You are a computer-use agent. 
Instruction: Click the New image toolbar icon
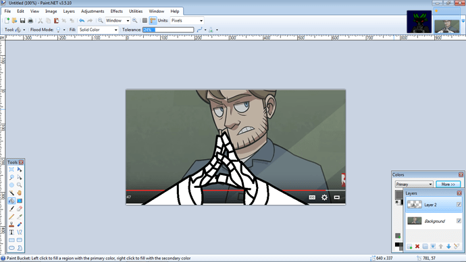pos(7,20)
